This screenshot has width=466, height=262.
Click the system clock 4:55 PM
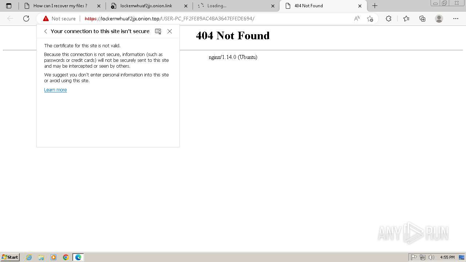tap(447, 257)
